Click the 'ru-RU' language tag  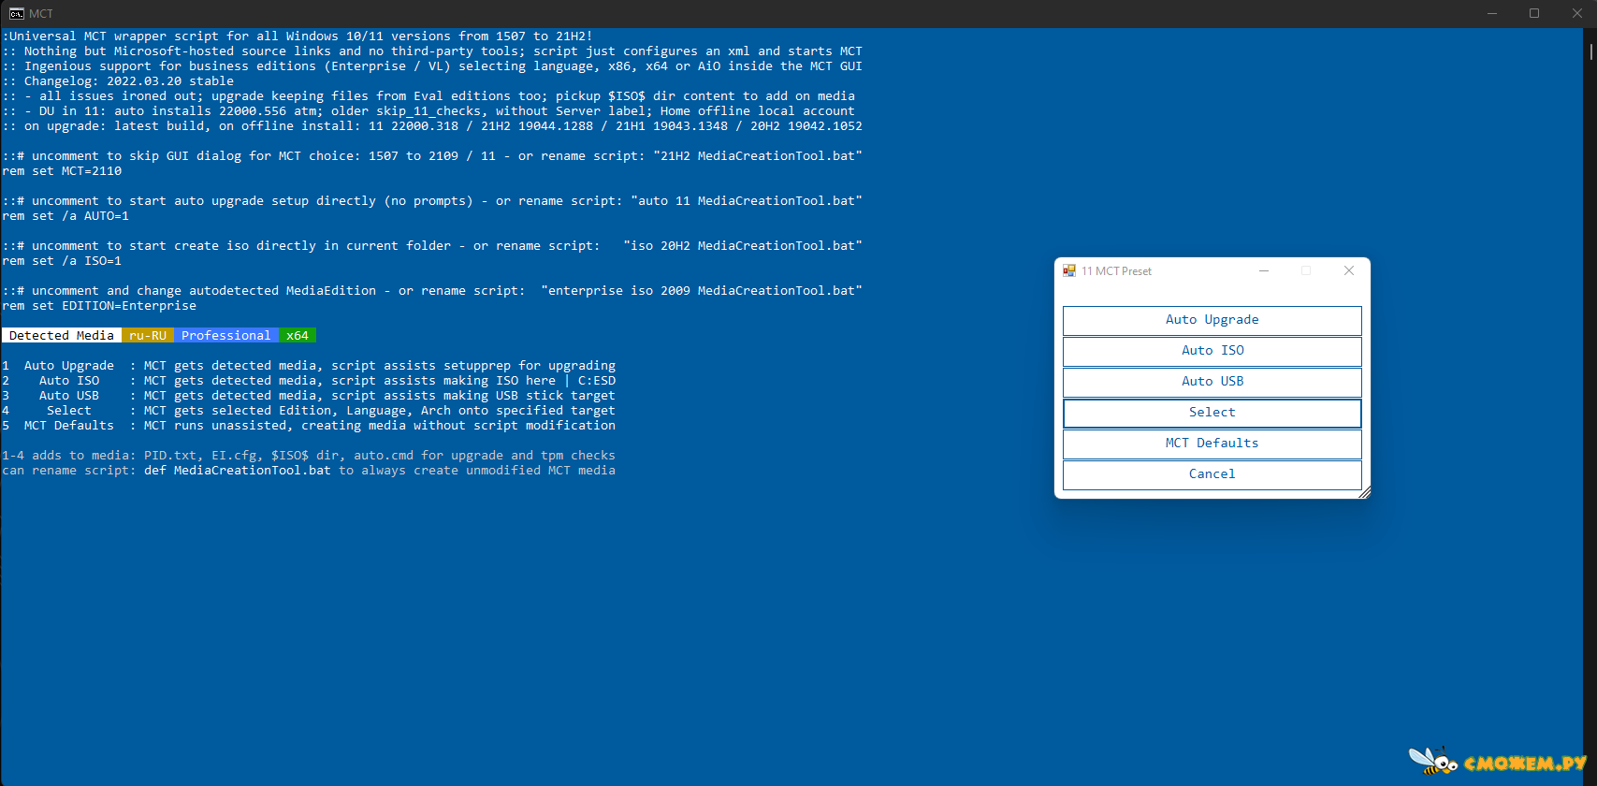(148, 336)
